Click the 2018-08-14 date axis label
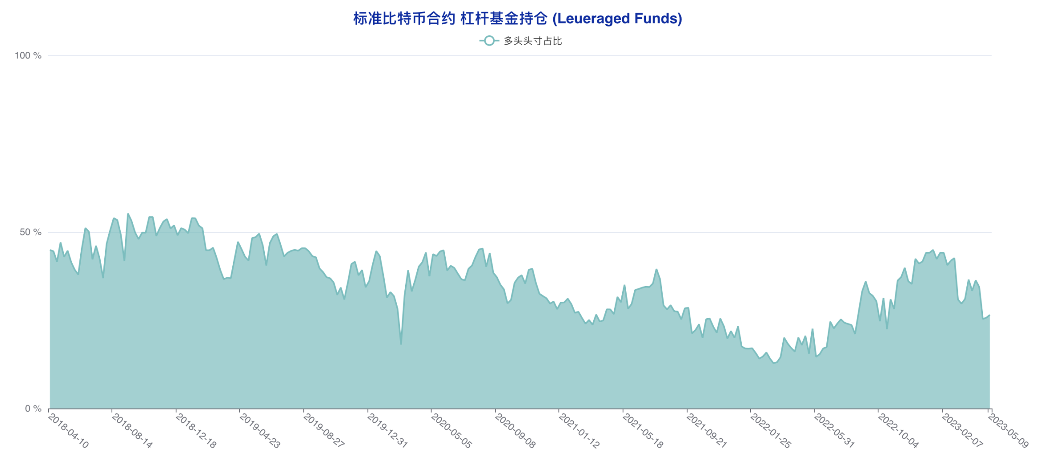1043x459 pixels. (x=132, y=431)
